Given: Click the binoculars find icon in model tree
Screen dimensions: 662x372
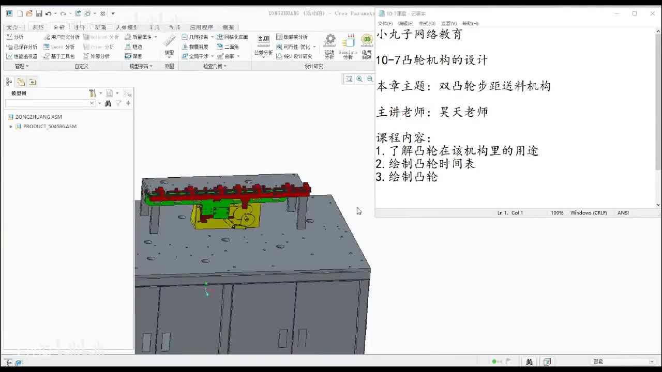Looking at the screenshot, I should [x=108, y=103].
